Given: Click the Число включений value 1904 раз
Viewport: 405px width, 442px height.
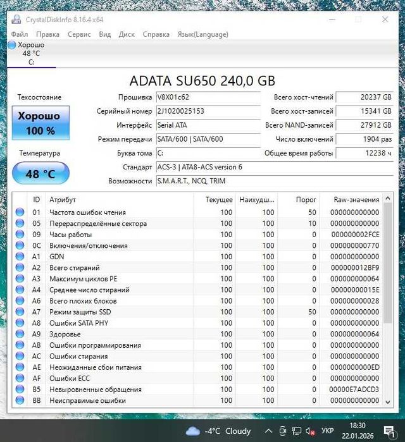Looking at the screenshot, I should (x=364, y=139).
